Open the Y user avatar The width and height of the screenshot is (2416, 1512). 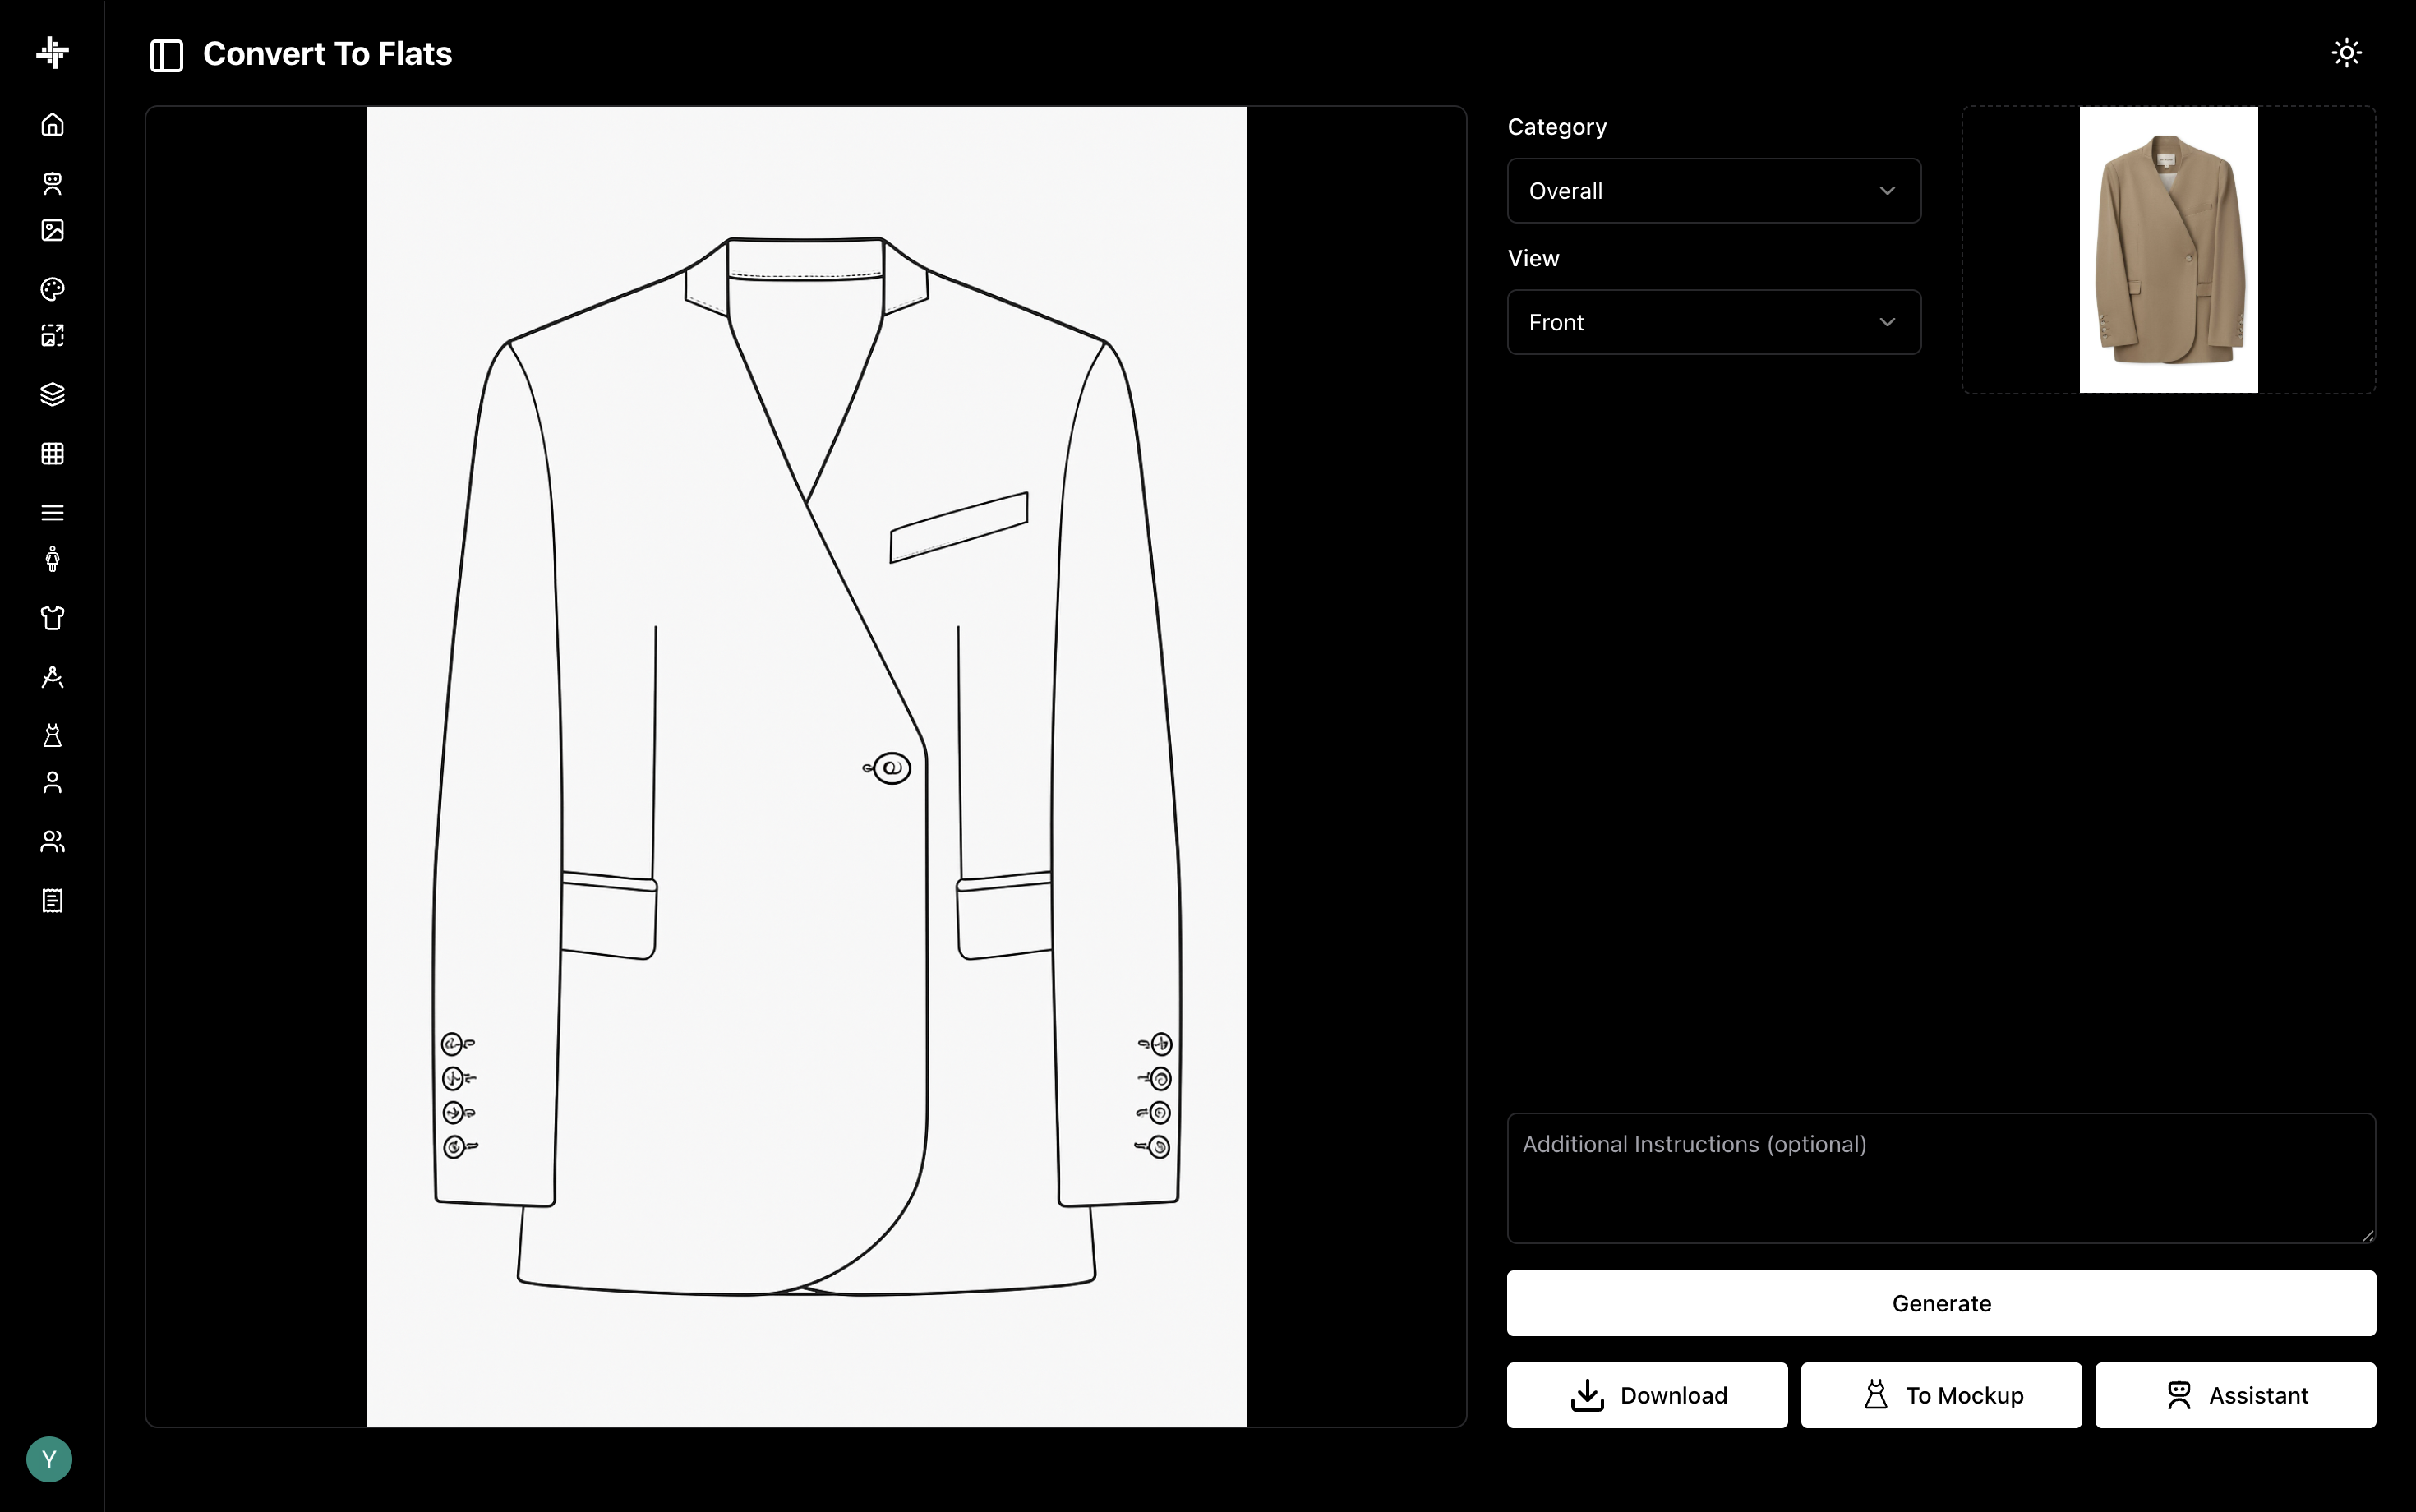point(49,1459)
